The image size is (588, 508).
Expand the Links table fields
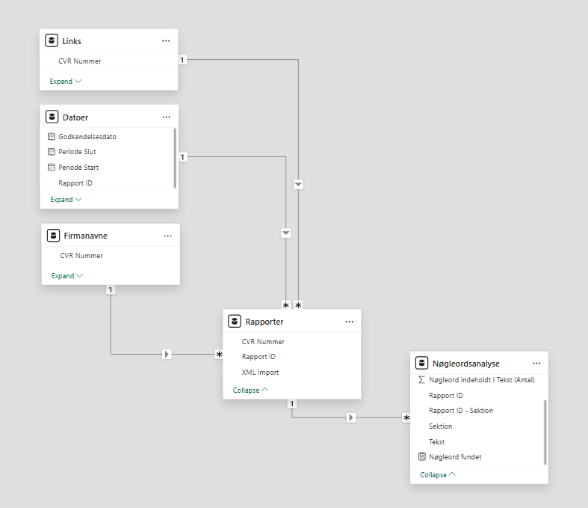[65, 82]
